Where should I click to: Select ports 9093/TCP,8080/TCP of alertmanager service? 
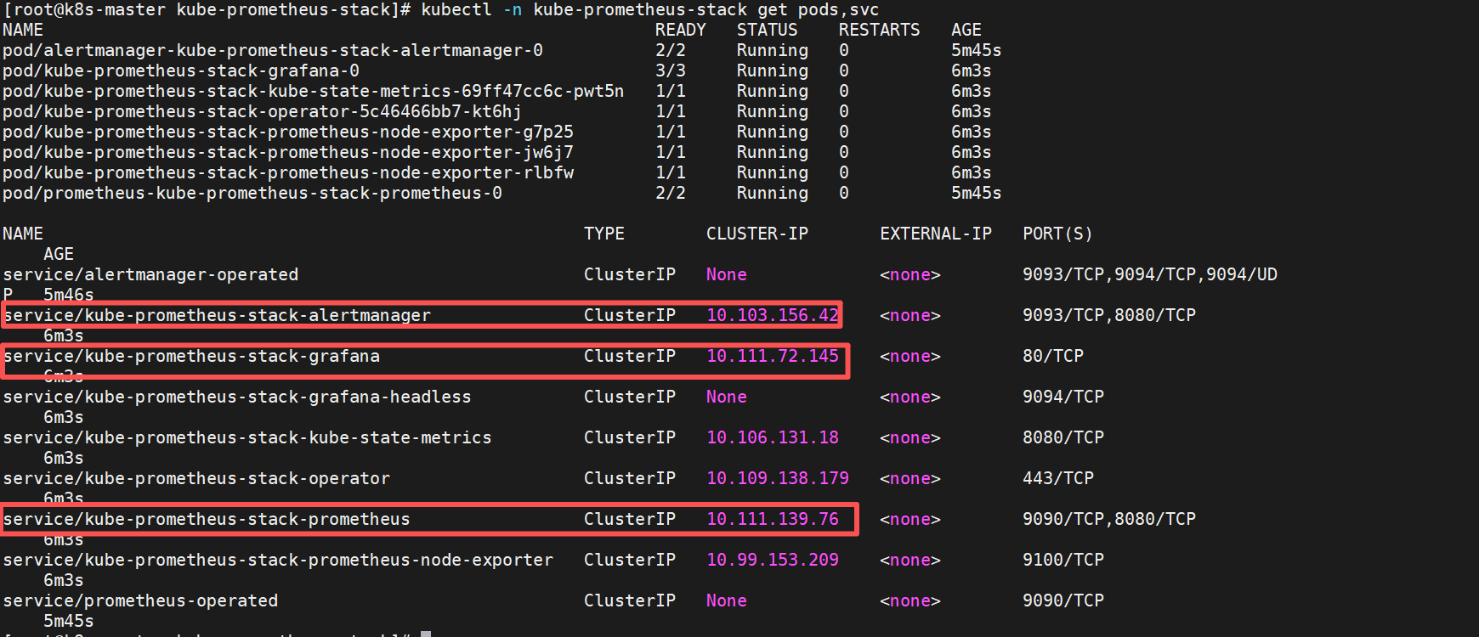tap(1109, 315)
